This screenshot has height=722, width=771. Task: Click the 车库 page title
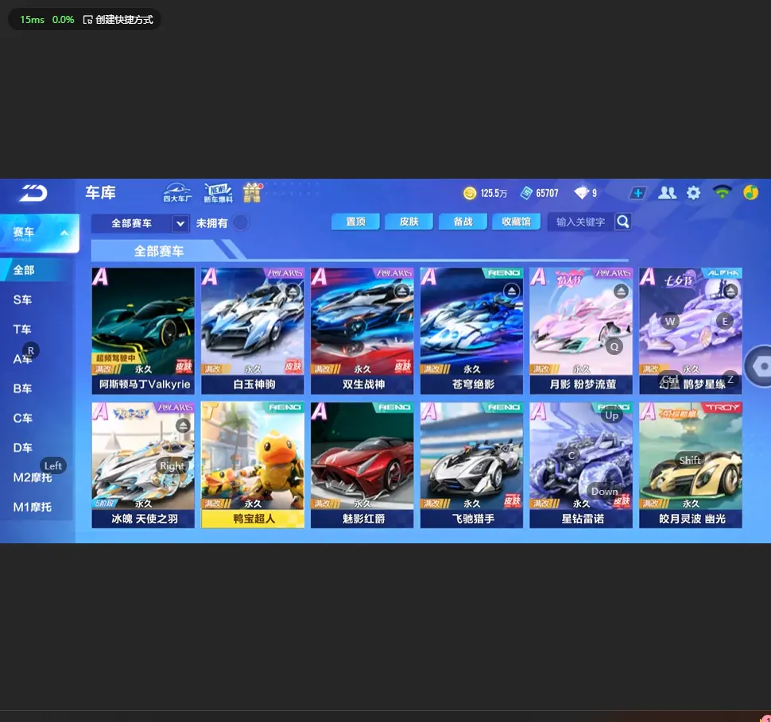click(100, 193)
